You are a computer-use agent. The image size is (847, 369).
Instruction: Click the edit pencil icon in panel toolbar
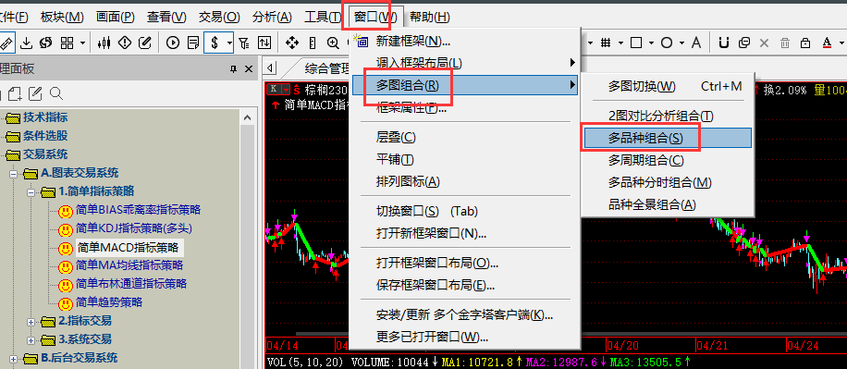pos(35,93)
